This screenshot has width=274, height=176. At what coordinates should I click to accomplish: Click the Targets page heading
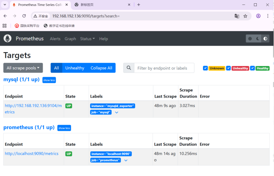point(17,55)
